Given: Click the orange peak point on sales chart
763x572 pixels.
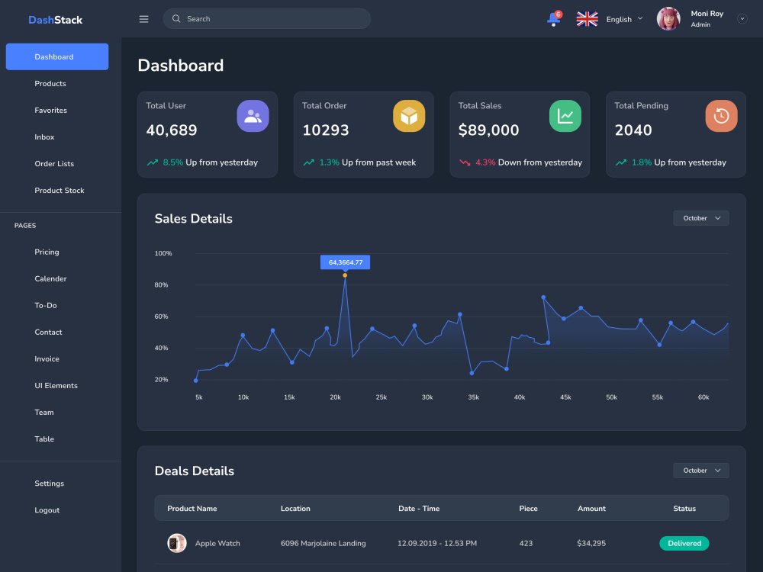Looking at the screenshot, I should click(345, 275).
